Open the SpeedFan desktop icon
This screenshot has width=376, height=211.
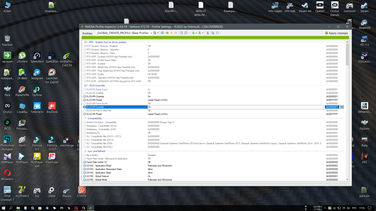click(x=52, y=57)
